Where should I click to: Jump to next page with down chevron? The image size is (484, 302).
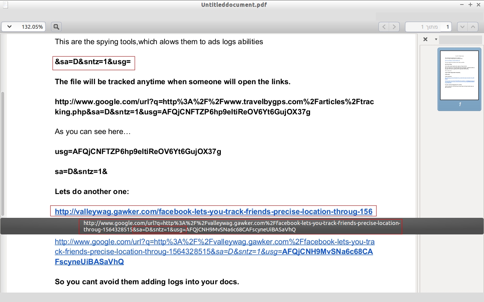462,27
